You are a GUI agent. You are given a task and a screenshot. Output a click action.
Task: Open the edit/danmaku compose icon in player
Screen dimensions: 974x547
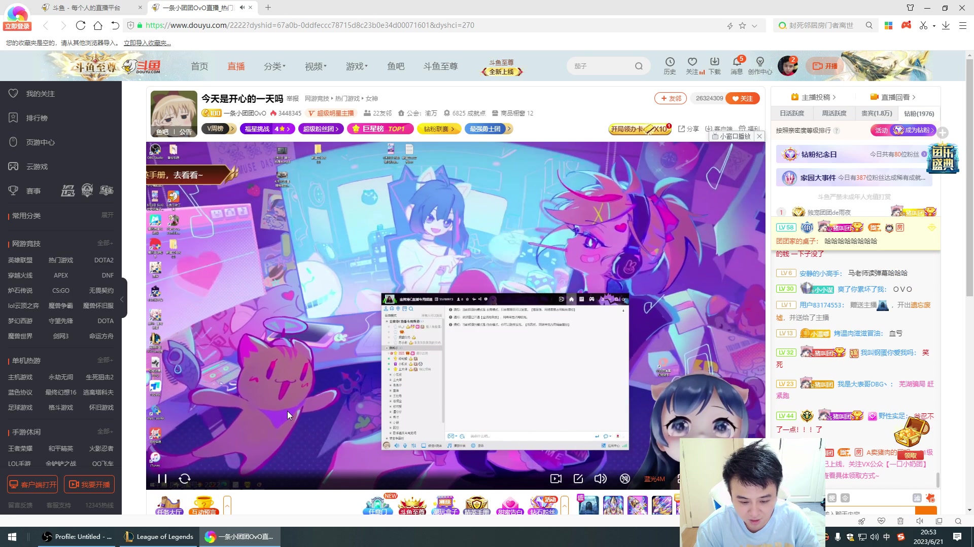point(578,479)
